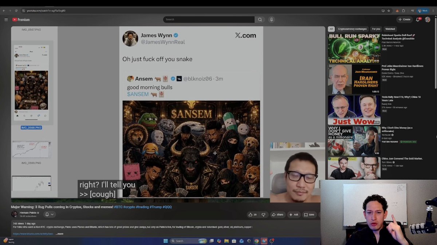Click the YouTube search magnifier button
The width and height of the screenshot is (437, 245).
pyautogui.click(x=260, y=20)
